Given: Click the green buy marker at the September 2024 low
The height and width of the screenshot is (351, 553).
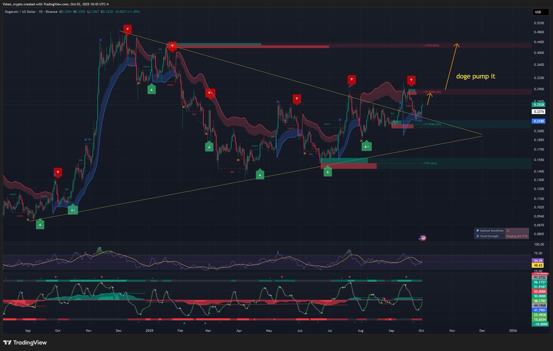Looking at the screenshot, I should click(x=40, y=224).
